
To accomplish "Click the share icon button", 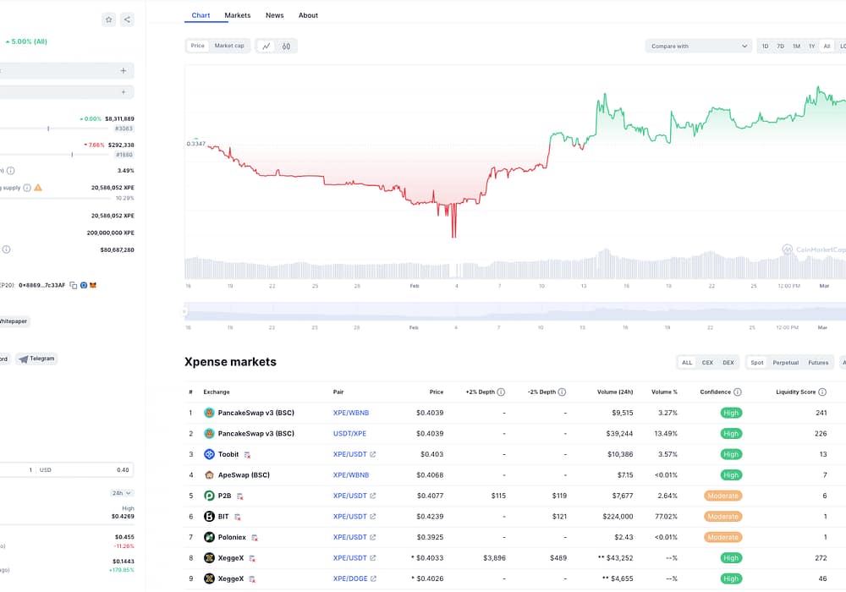I will click(126, 19).
